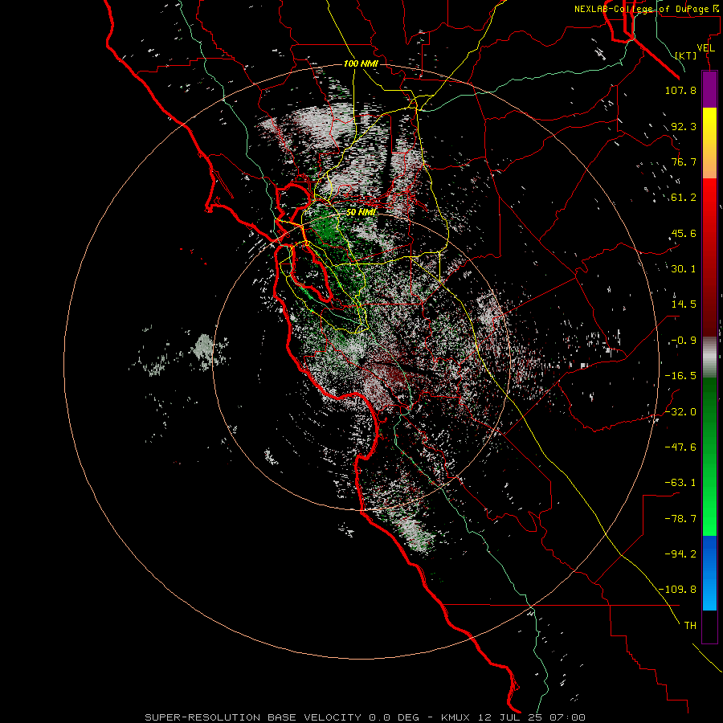Select the 61.2 scale label
The image size is (723, 723).
coord(684,198)
